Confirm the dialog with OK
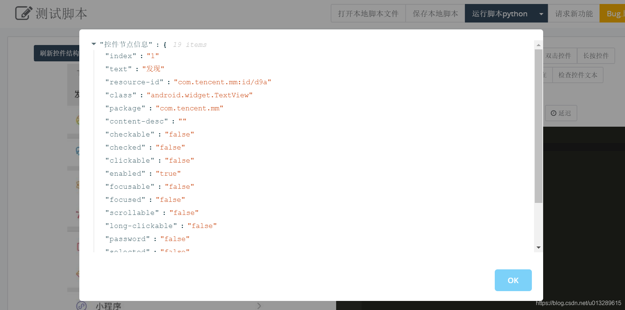 click(513, 280)
